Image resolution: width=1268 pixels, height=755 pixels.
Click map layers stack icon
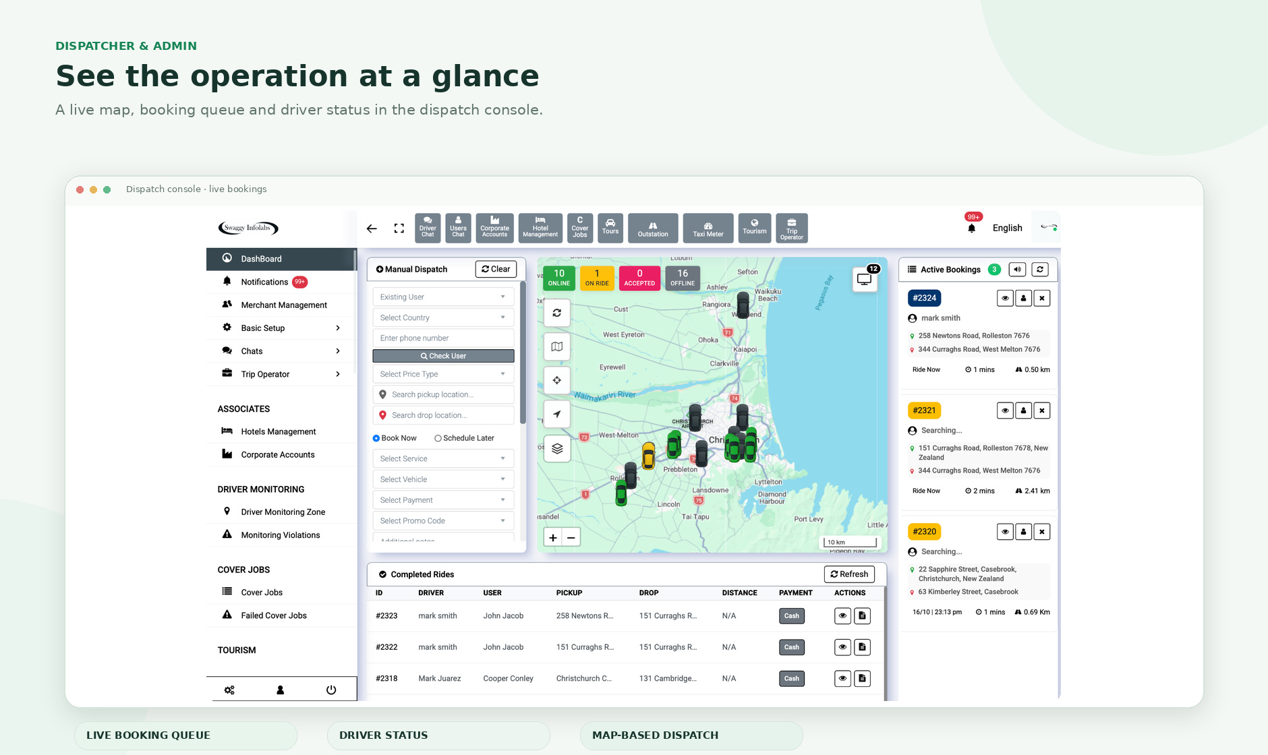[x=557, y=448]
